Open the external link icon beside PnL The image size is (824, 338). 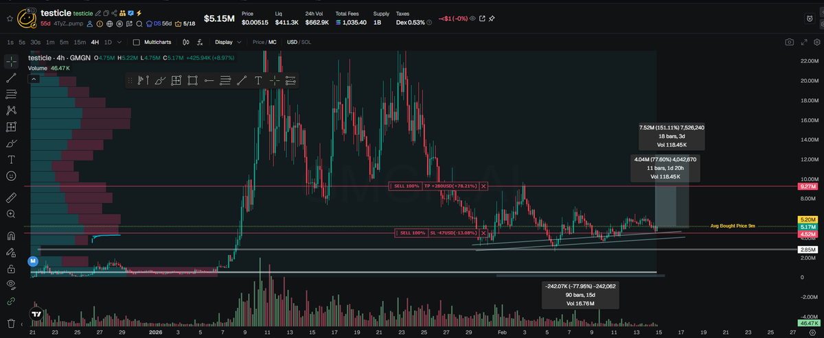[x=482, y=19]
